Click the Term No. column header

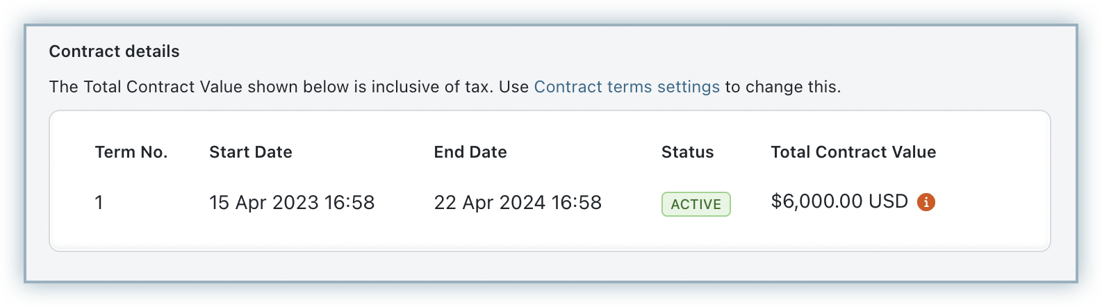(x=131, y=152)
